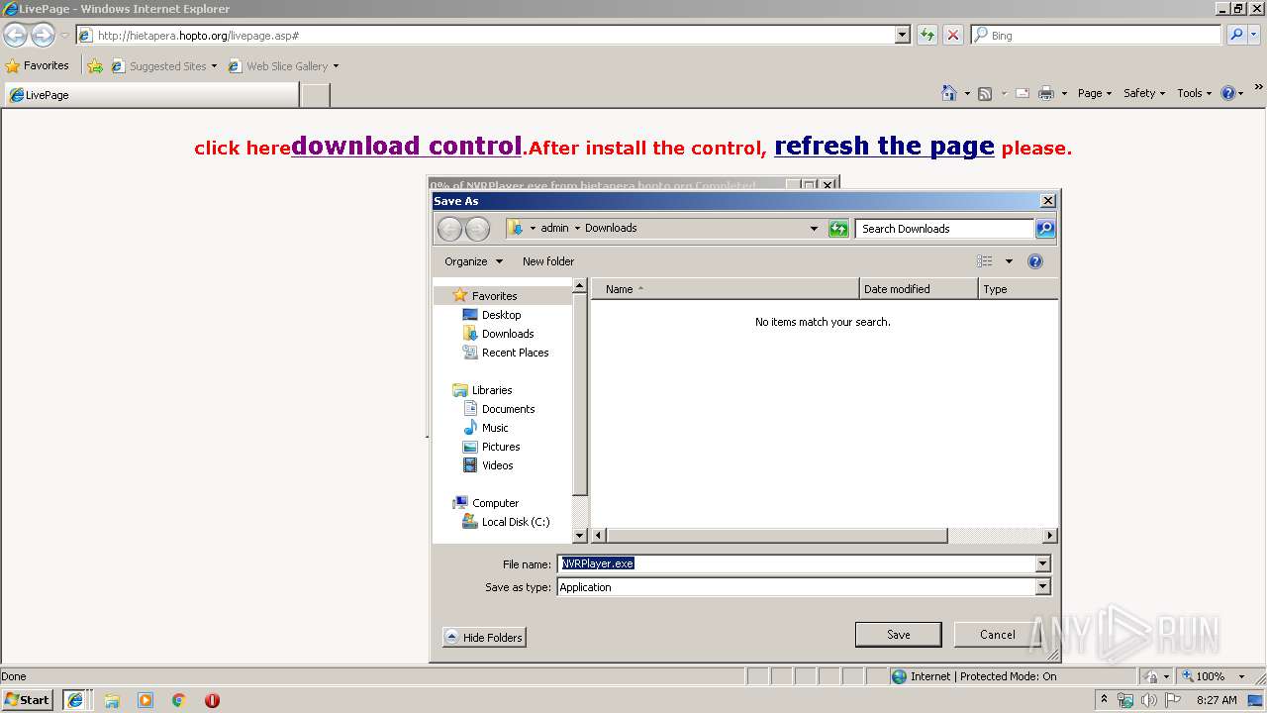Open the view options dropdown arrow
The image size is (1267, 713).
click(x=1009, y=261)
